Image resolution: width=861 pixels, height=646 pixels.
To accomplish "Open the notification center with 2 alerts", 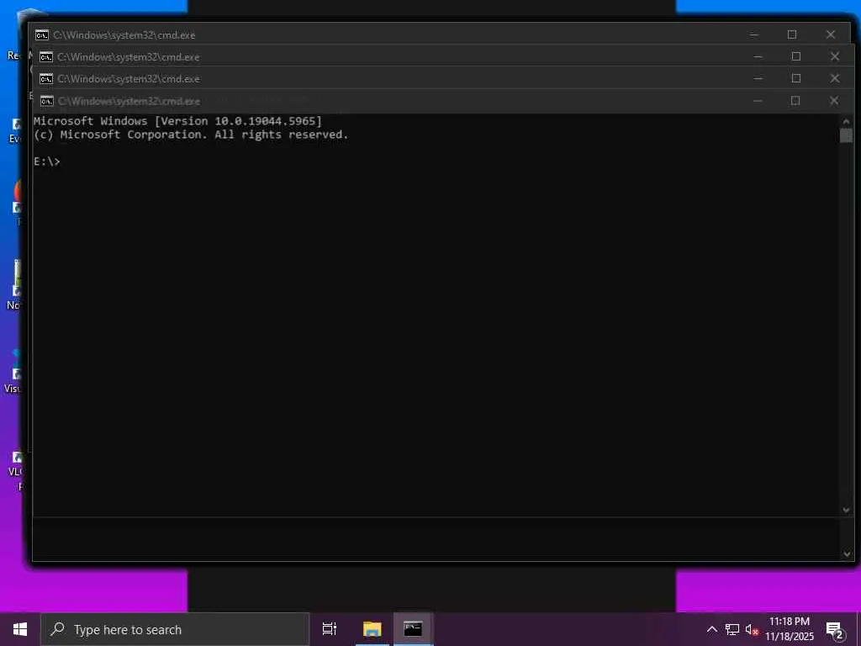I will click(835, 630).
